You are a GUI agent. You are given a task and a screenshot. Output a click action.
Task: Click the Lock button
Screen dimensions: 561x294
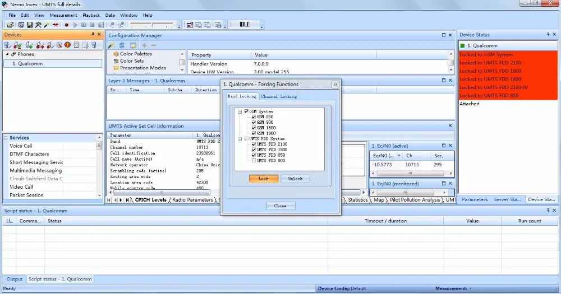click(264, 179)
